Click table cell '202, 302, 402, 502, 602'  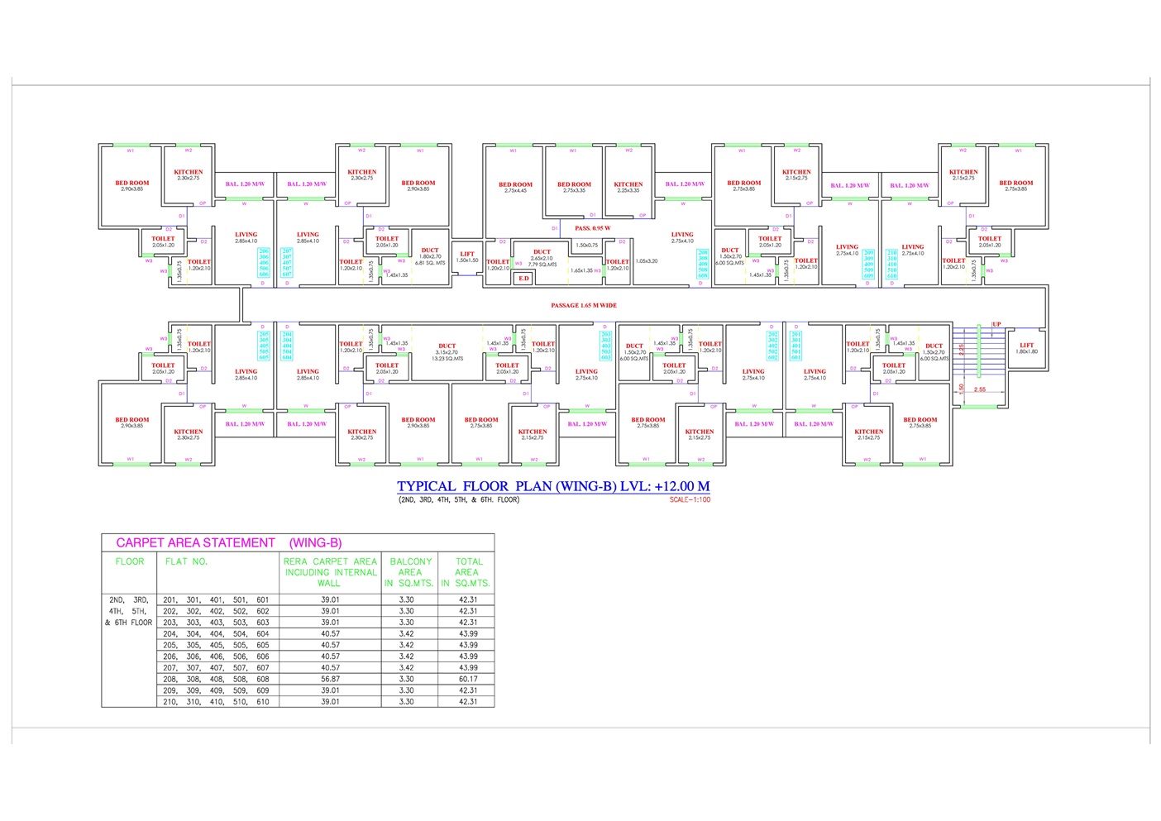pyautogui.click(x=217, y=611)
